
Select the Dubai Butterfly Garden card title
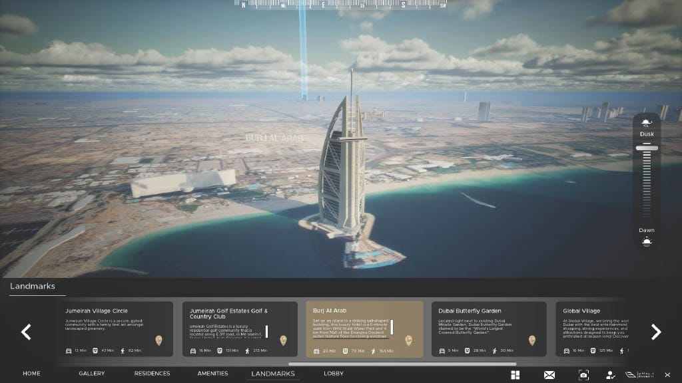tap(470, 311)
